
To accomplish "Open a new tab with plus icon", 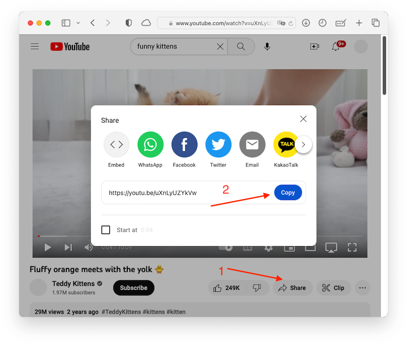I will (359, 23).
